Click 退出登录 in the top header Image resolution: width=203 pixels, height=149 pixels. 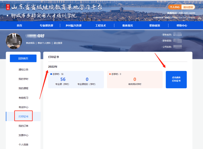[x=188, y=7]
